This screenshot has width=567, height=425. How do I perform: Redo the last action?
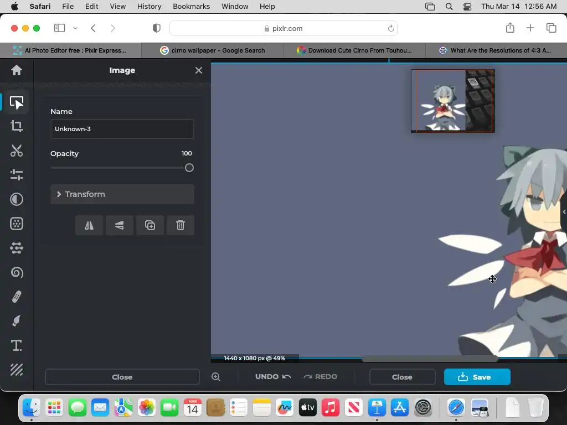tap(320, 376)
